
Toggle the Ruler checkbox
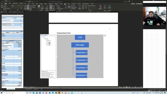pyautogui.click(x=58, y=6)
